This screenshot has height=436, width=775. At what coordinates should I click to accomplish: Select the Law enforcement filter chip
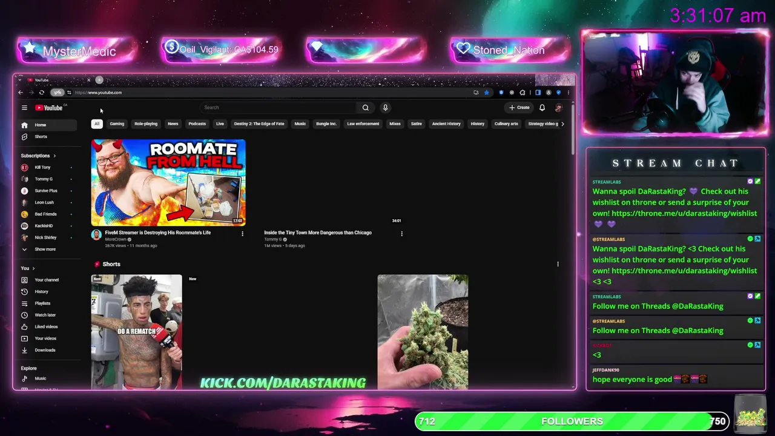point(363,124)
